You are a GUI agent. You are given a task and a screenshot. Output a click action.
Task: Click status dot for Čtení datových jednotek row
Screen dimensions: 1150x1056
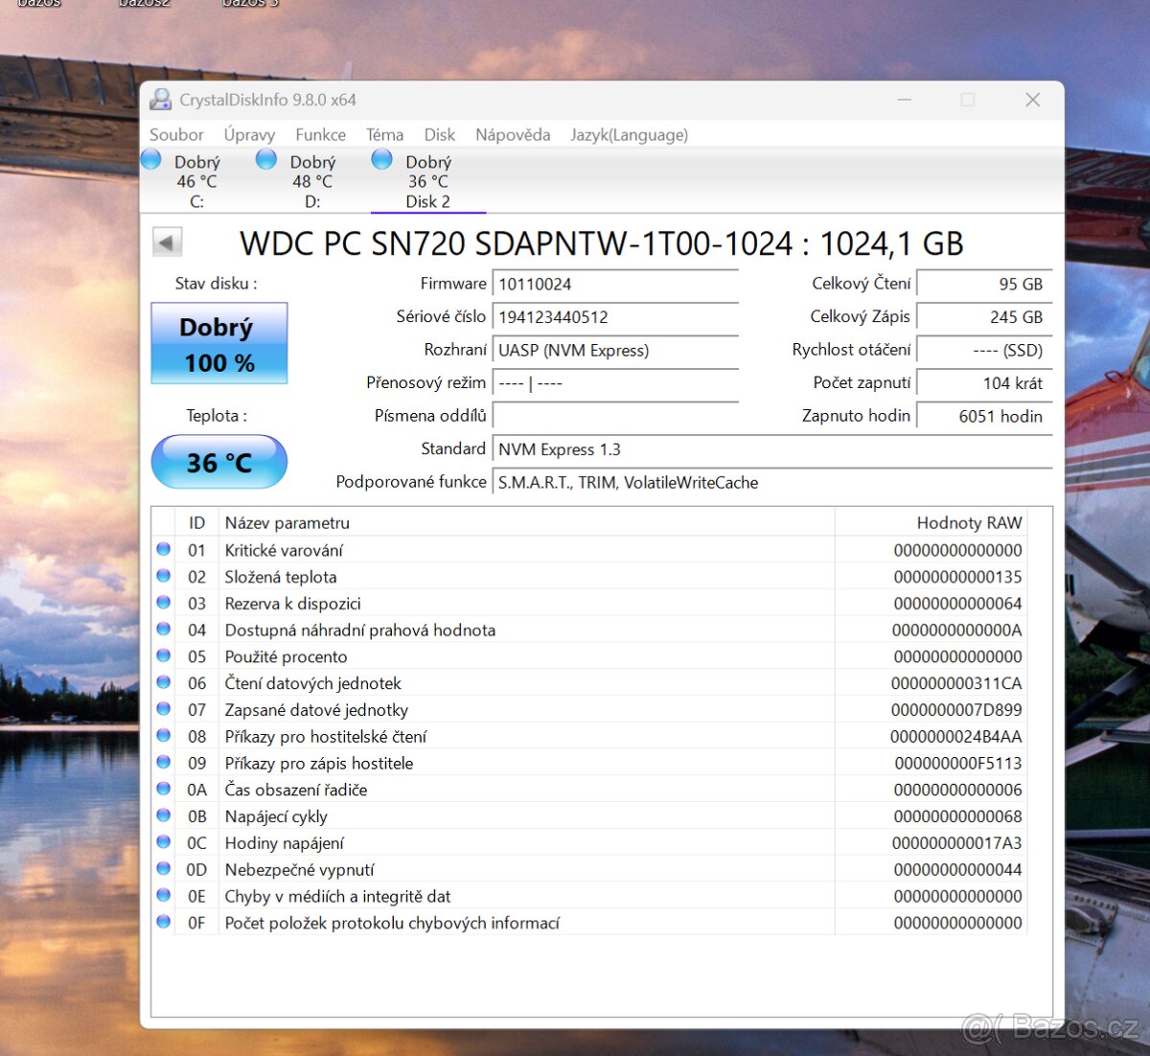point(164,682)
